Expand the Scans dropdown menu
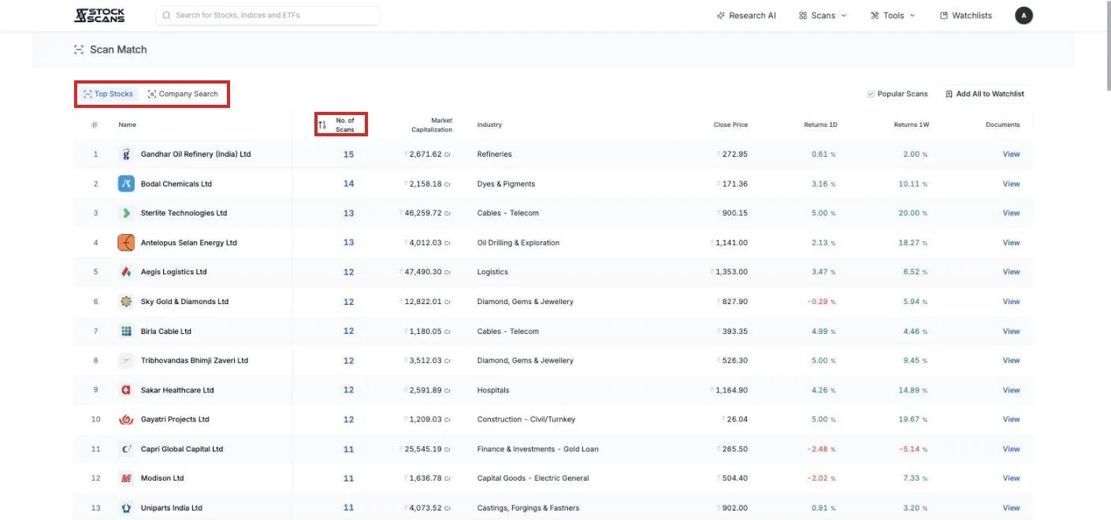 pos(823,15)
